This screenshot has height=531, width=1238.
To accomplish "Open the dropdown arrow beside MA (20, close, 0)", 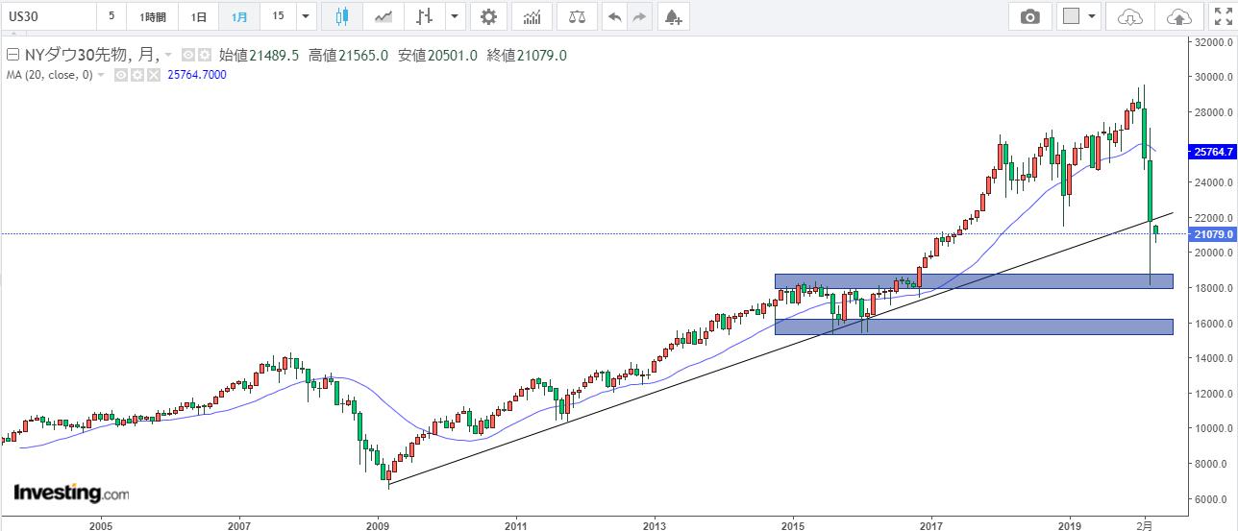I will tap(102, 75).
